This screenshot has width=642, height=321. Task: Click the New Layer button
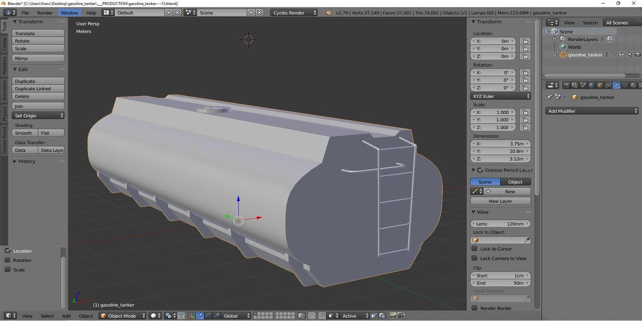[x=500, y=201]
